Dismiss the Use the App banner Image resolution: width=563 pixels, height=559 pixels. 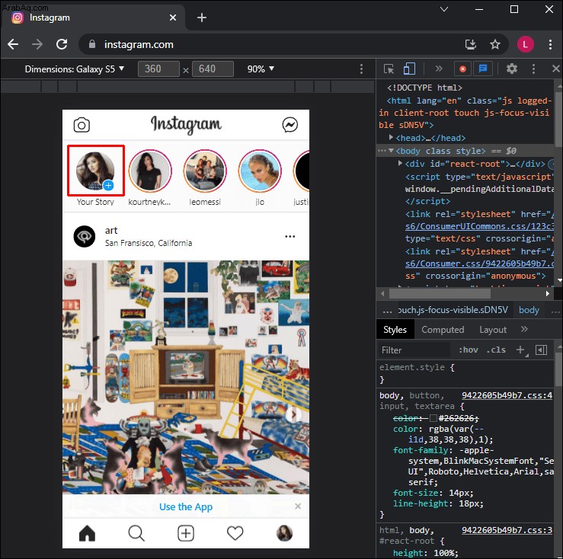(x=298, y=506)
